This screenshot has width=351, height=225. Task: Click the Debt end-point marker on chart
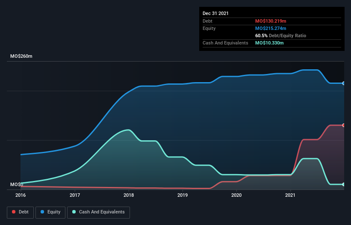click(344, 125)
